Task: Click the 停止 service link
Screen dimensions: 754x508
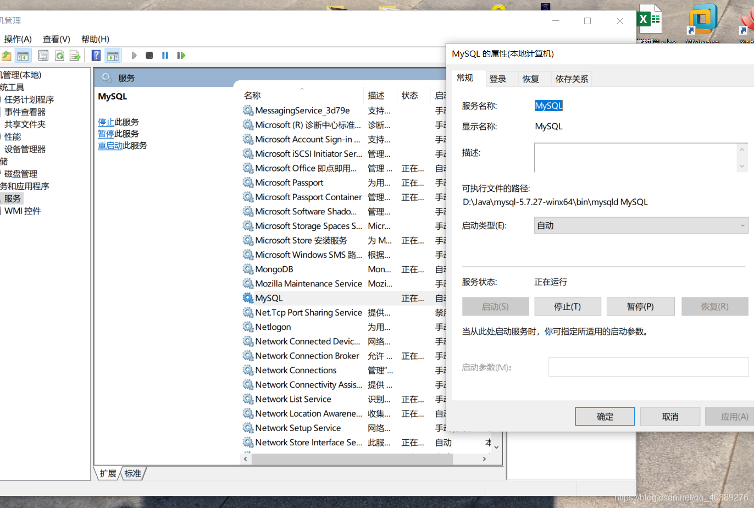Action: (x=106, y=122)
